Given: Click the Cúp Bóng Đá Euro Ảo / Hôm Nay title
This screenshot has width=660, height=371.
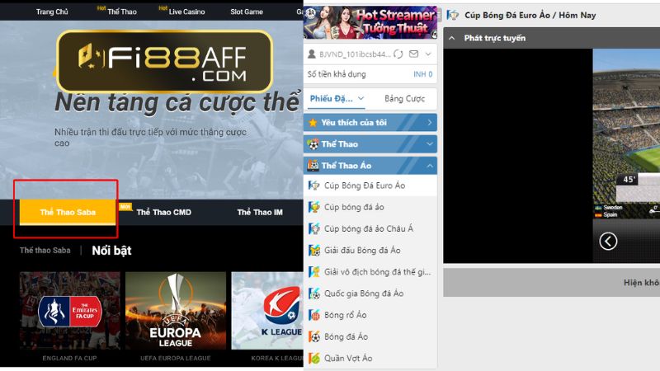Looking at the screenshot, I should [x=530, y=15].
